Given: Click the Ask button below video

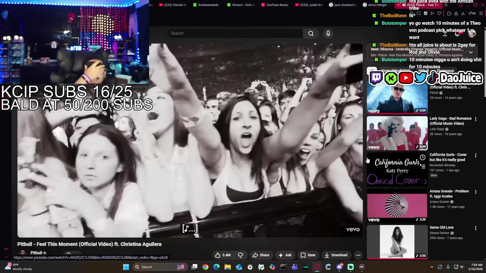Looking at the screenshot, I should coord(285,255).
